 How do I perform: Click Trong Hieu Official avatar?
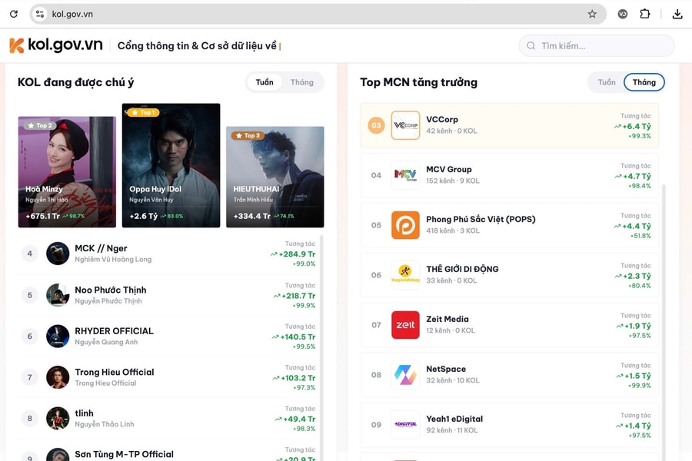click(58, 377)
